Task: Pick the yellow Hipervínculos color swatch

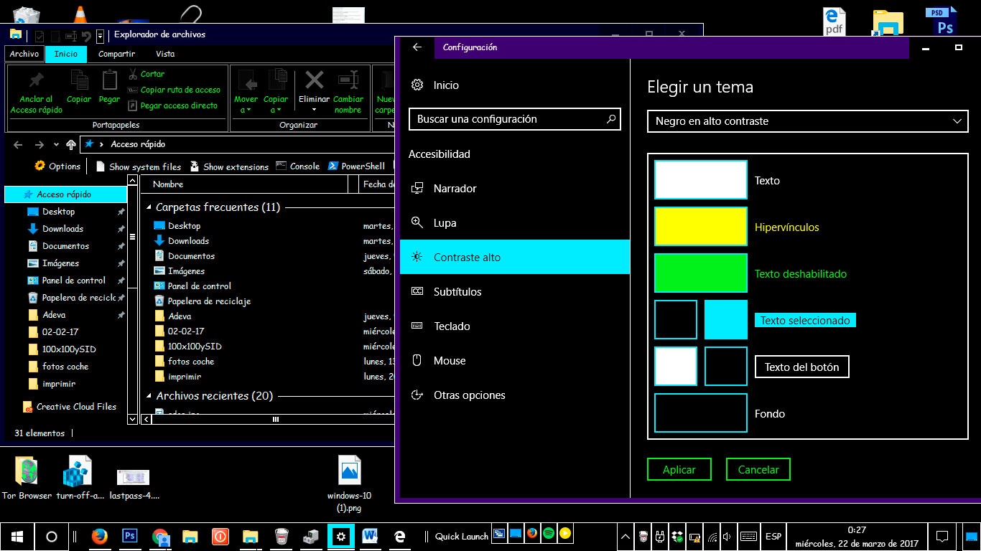Action: click(700, 227)
